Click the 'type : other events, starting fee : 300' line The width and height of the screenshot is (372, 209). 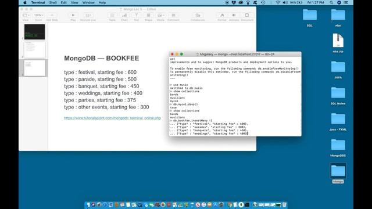[106, 107]
